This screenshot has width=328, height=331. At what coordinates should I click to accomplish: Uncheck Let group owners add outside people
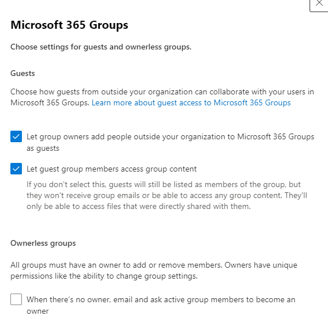tap(16, 136)
